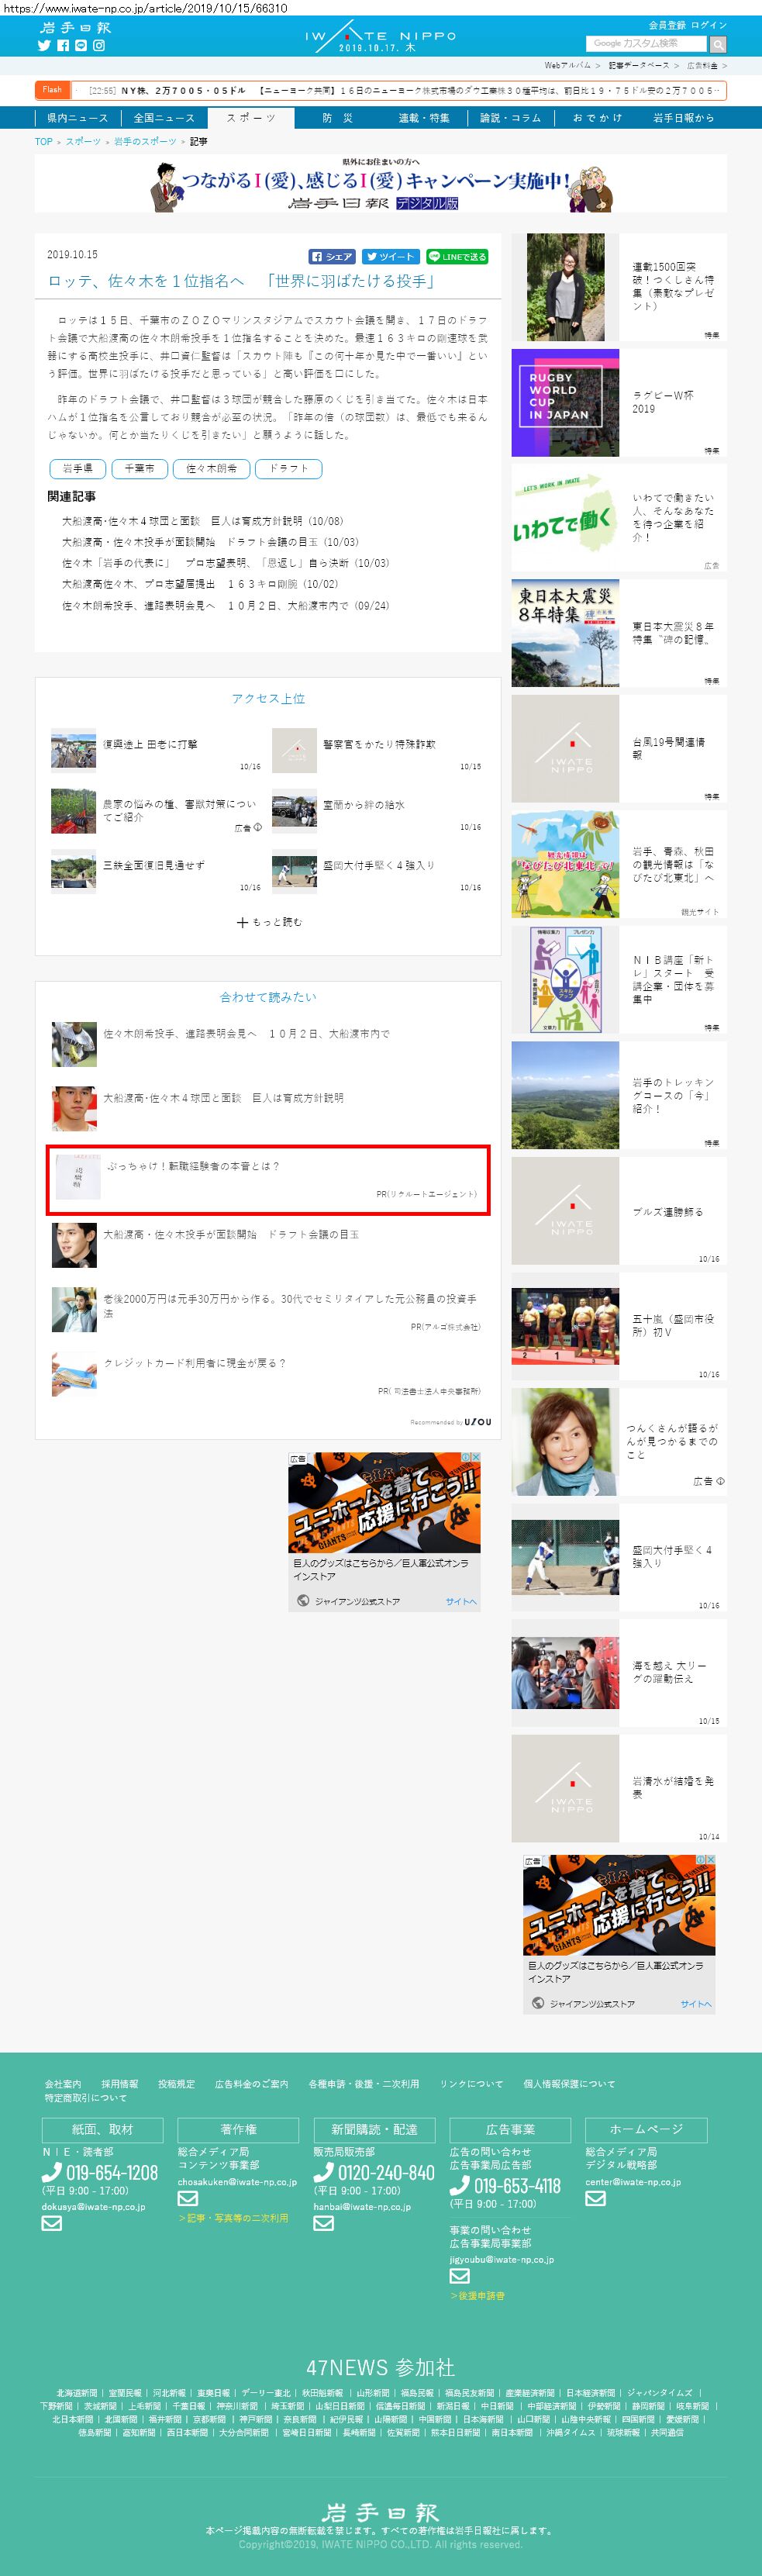
Task: Click the UZOU recommendation logo
Action: (x=477, y=1422)
